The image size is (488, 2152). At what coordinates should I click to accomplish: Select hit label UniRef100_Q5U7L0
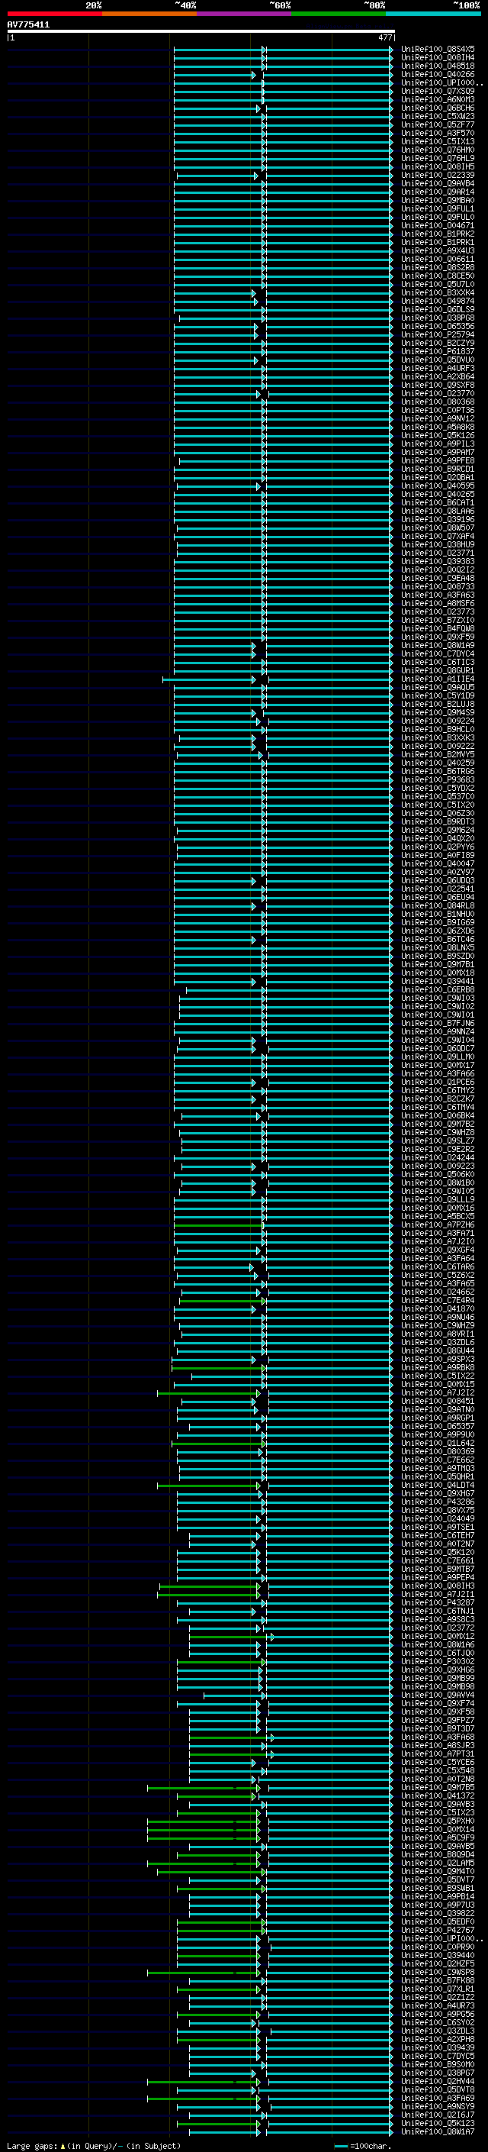click(x=438, y=284)
